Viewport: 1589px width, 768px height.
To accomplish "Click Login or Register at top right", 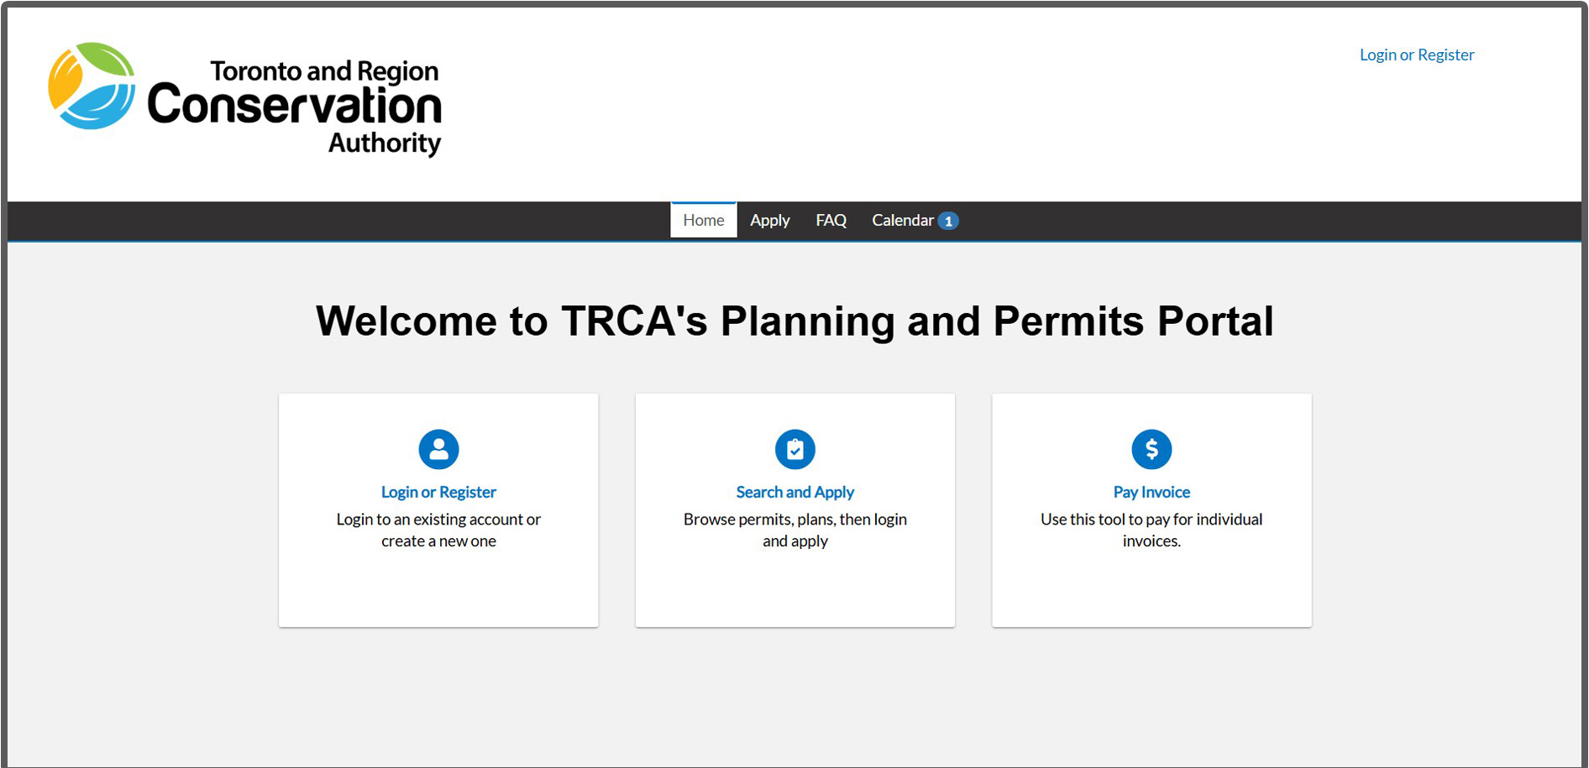I will (1416, 55).
